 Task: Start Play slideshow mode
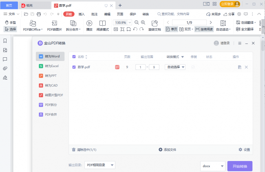coord(89,26)
